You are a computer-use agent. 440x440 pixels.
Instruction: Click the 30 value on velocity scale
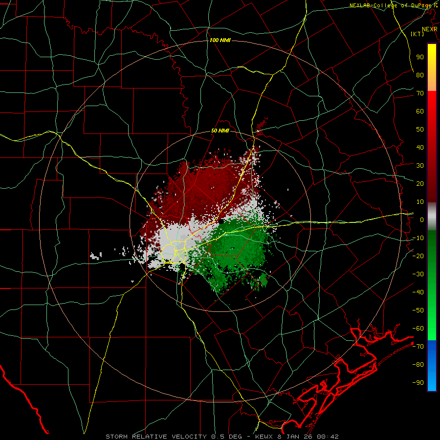pyautogui.click(x=420, y=166)
